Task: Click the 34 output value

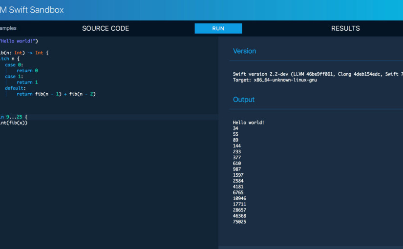Action: point(236,128)
